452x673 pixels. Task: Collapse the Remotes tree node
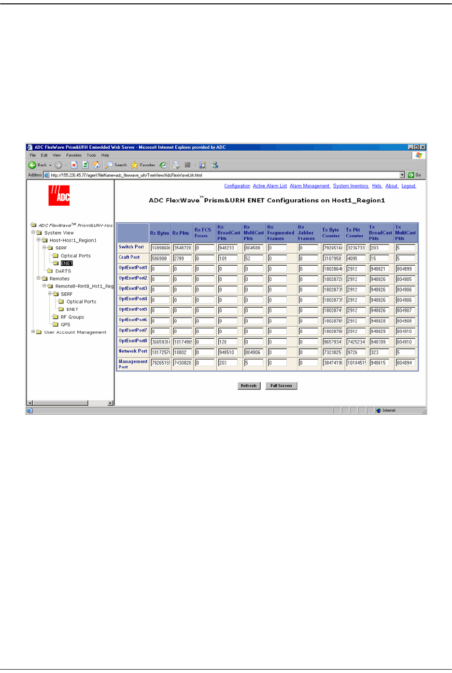click(39, 278)
